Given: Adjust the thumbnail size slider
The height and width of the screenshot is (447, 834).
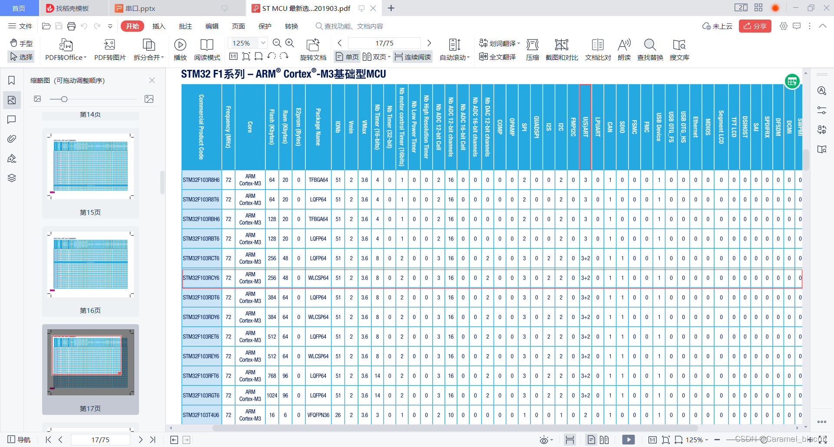Looking at the screenshot, I should pyautogui.click(x=64, y=99).
